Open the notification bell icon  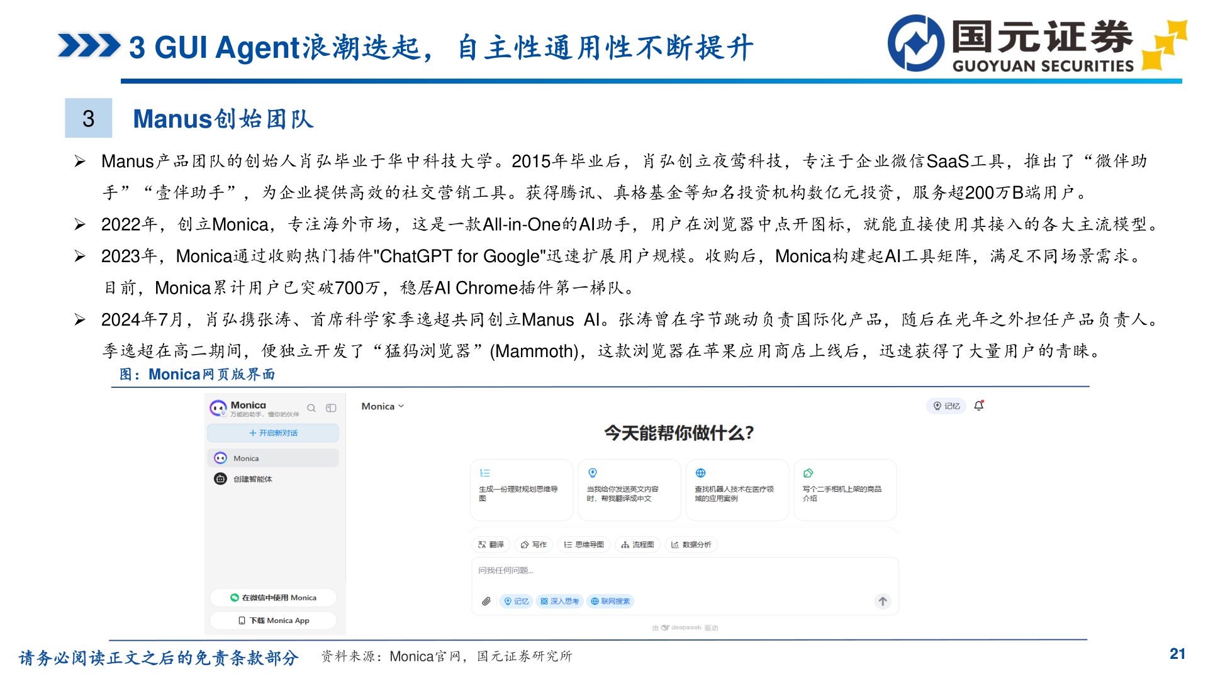point(979,406)
